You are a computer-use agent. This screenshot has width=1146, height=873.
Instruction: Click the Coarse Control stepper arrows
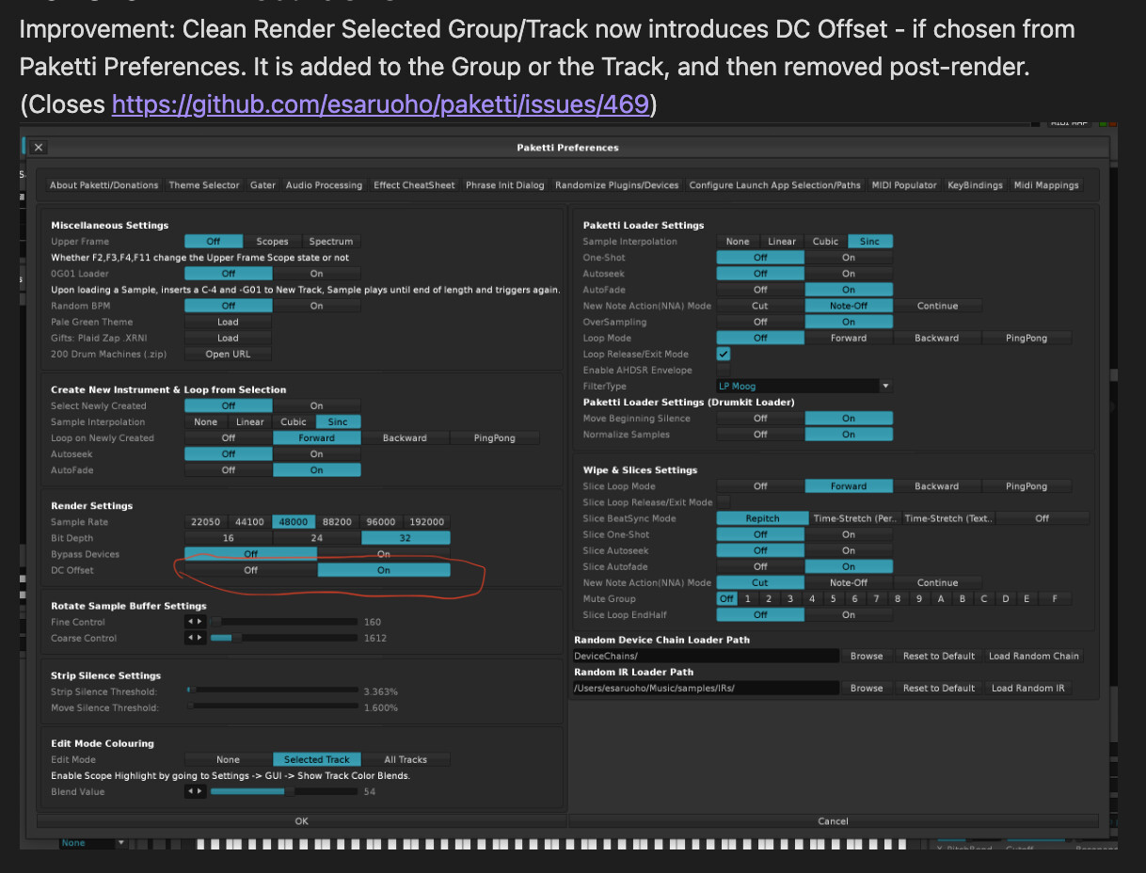pos(195,638)
